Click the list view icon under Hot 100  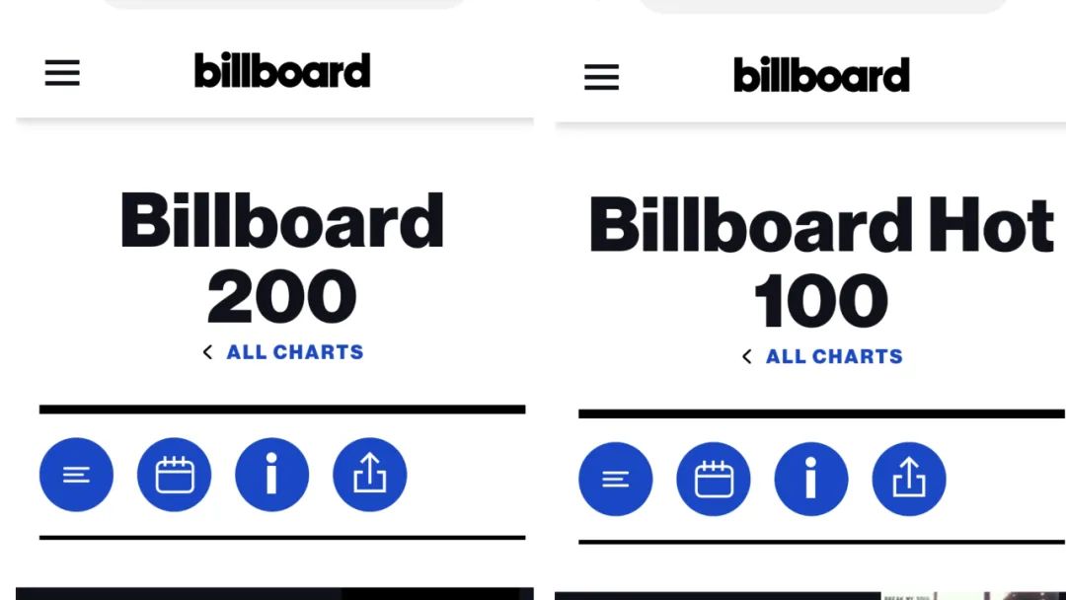[615, 479]
